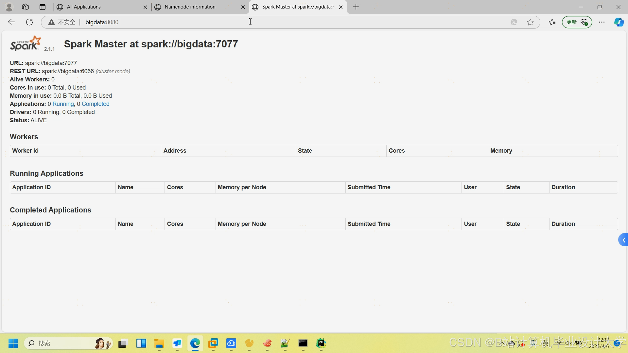Toggle the favorites star for this page
Image resolution: width=628 pixels, height=353 pixels.
tap(530, 22)
